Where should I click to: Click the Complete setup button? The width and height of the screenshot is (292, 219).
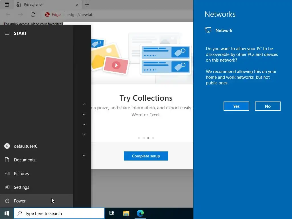[x=146, y=156]
